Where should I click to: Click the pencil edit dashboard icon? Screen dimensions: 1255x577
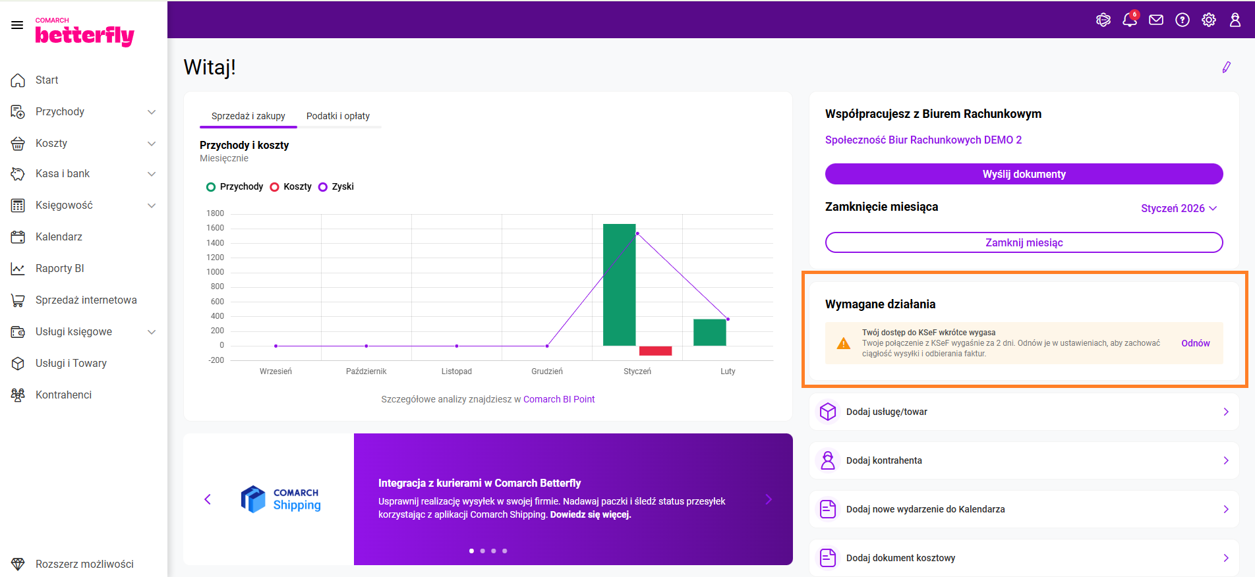[x=1226, y=67]
